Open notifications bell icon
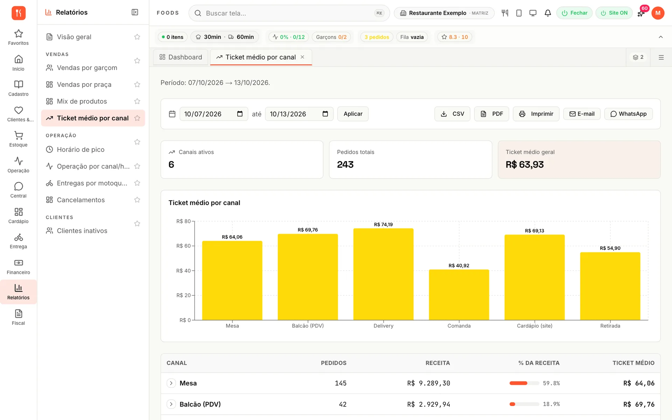Viewport: 672px width, 420px height. tap(548, 13)
